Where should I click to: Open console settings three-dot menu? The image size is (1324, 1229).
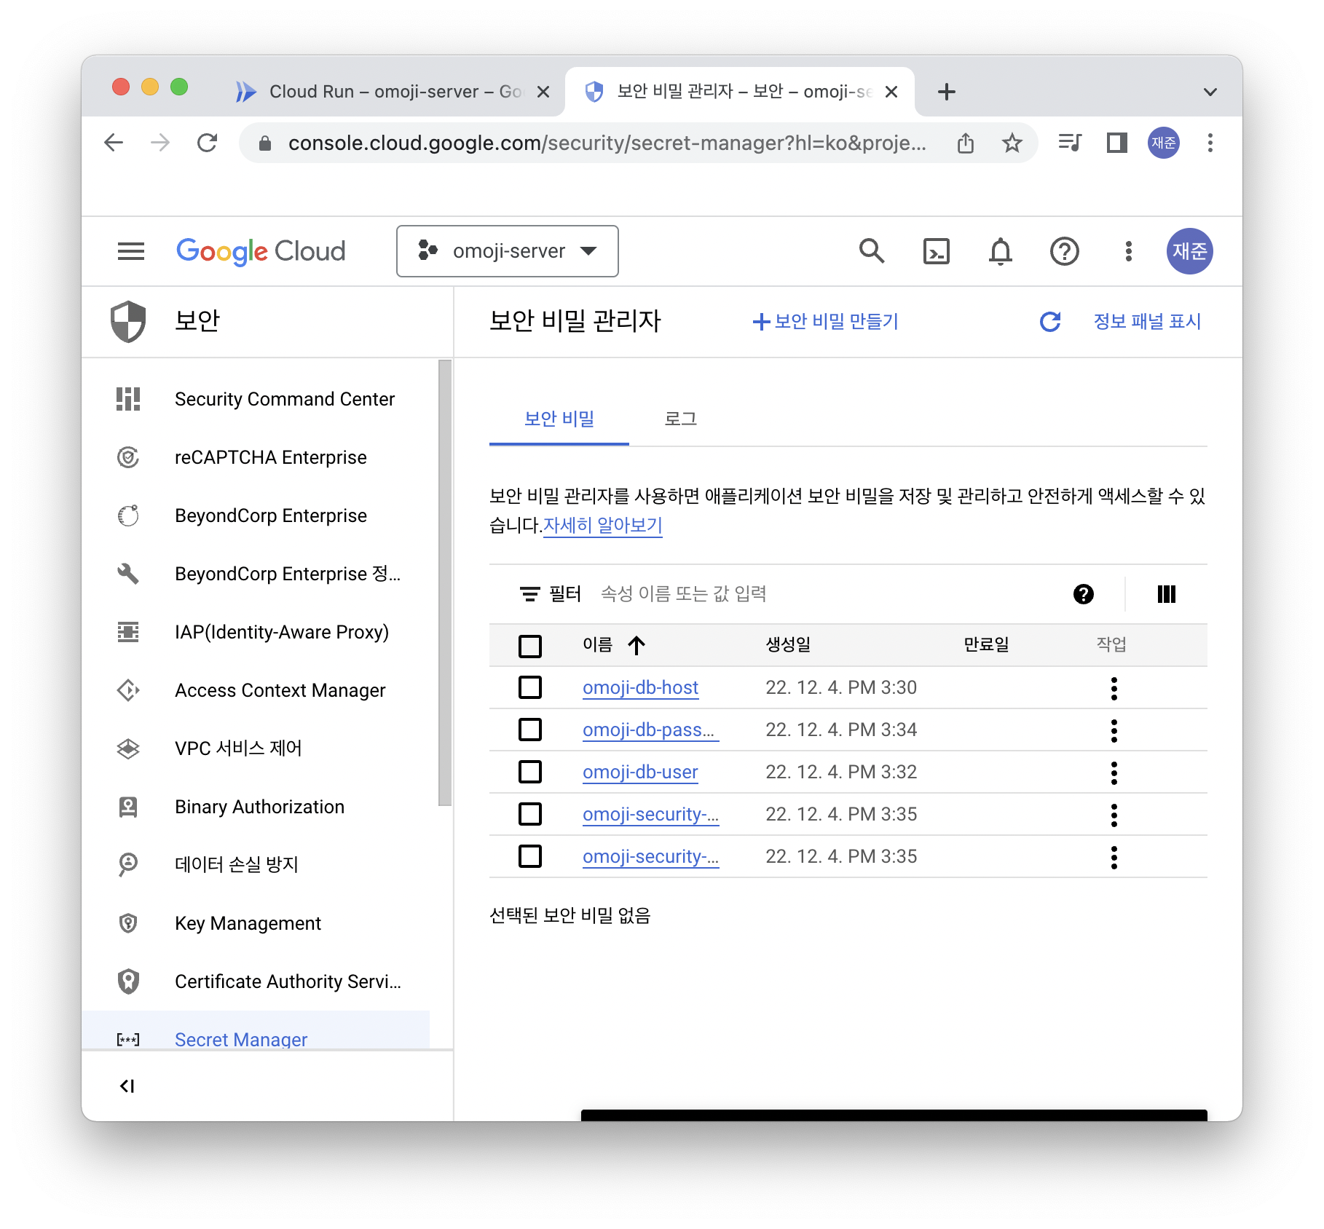click(x=1129, y=251)
